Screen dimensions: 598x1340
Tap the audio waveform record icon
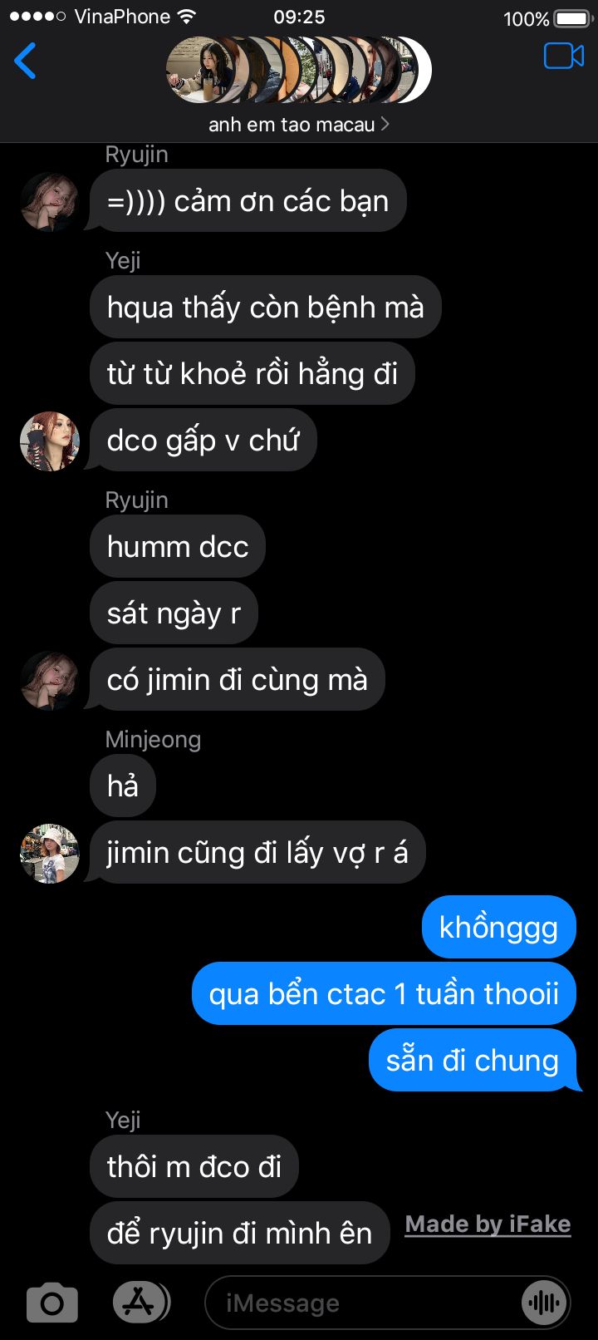point(544,1303)
